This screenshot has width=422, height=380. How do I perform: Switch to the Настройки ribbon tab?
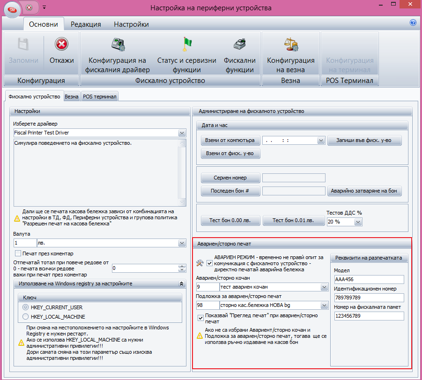tap(131, 24)
